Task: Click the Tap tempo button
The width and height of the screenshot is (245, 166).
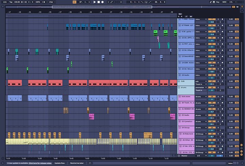Action: [11, 2]
